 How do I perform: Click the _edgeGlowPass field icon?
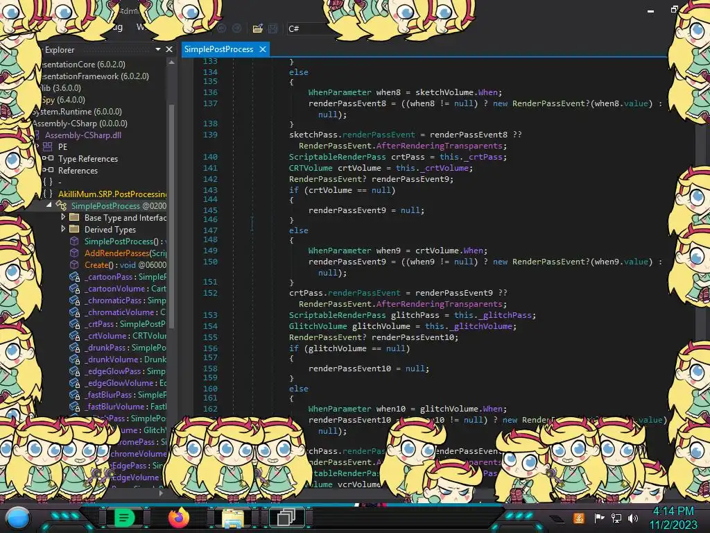click(75, 371)
